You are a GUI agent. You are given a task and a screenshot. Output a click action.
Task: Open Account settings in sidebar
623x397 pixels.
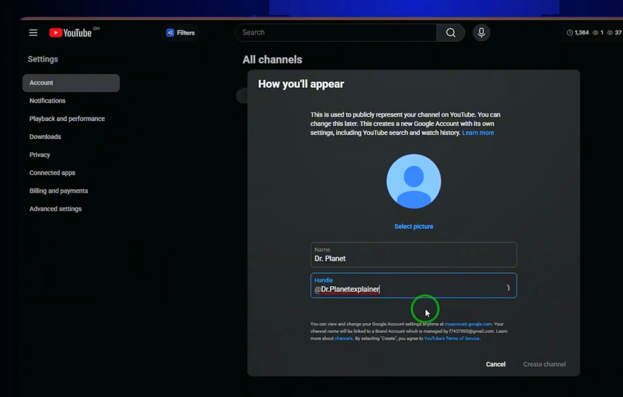[x=71, y=83]
